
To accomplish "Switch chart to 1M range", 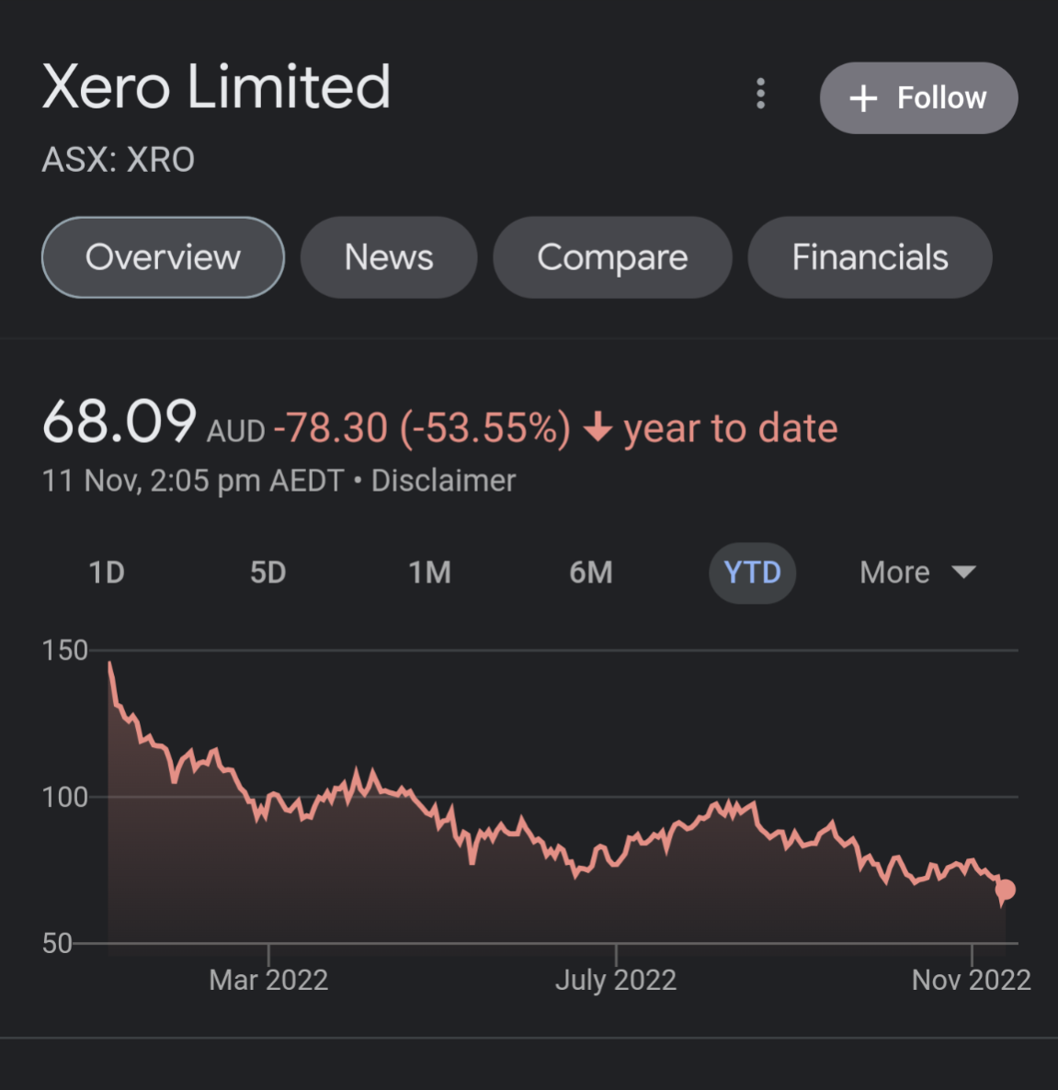I will point(430,573).
